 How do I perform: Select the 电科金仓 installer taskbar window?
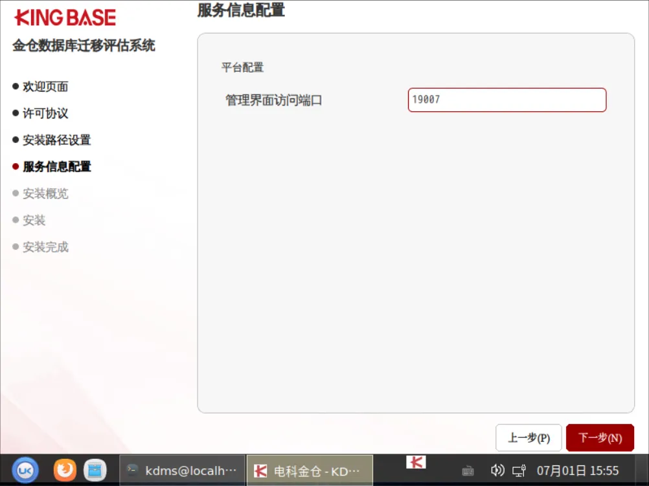click(310, 470)
